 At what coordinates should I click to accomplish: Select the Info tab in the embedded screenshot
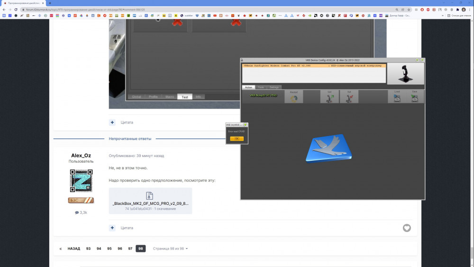coord(198,97)
